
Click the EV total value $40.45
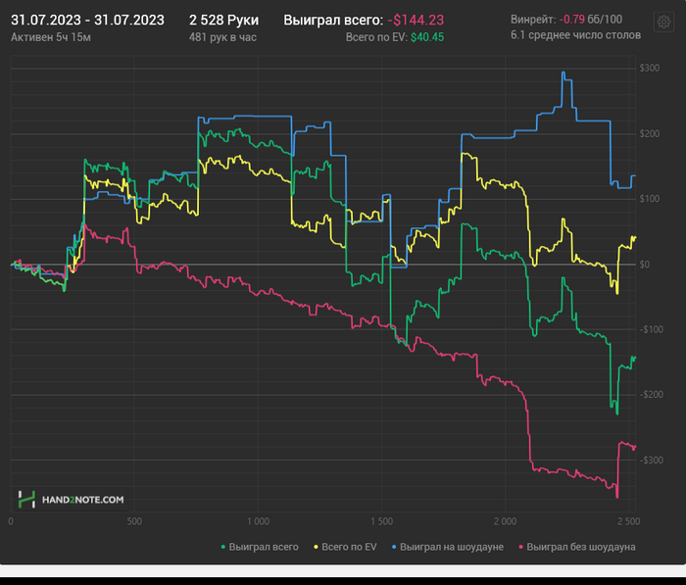point(427,37)
